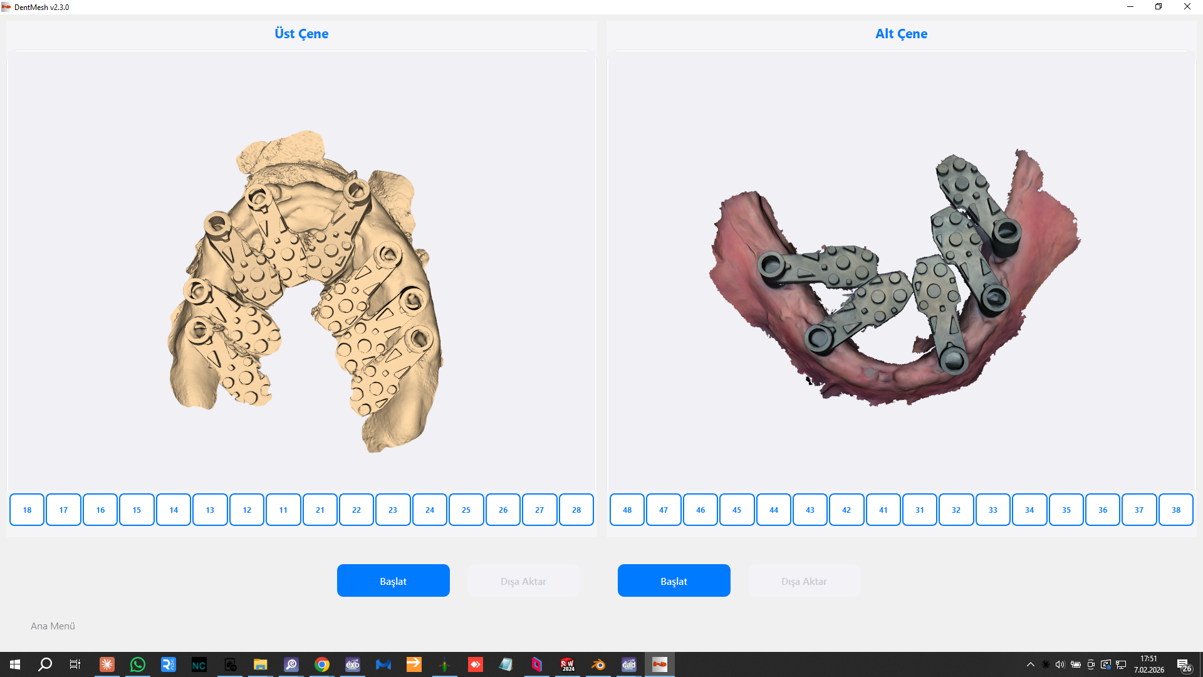The image size is (1203, 677).
Task: Click the volume icon in system tray
Action: 1060,664
